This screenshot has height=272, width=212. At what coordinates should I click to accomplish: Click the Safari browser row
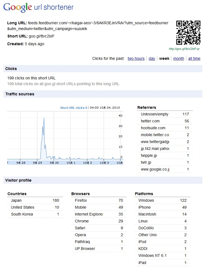click(99, 228)
